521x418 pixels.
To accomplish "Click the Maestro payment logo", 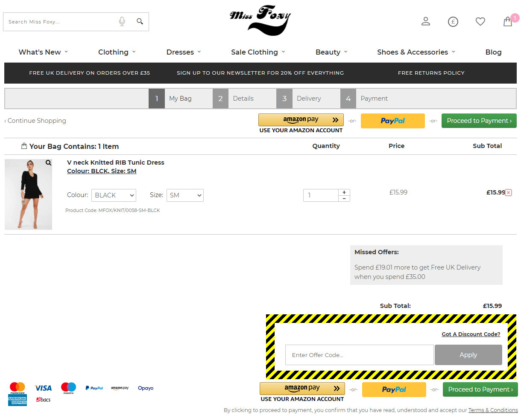I will click(x=68, y=388).
